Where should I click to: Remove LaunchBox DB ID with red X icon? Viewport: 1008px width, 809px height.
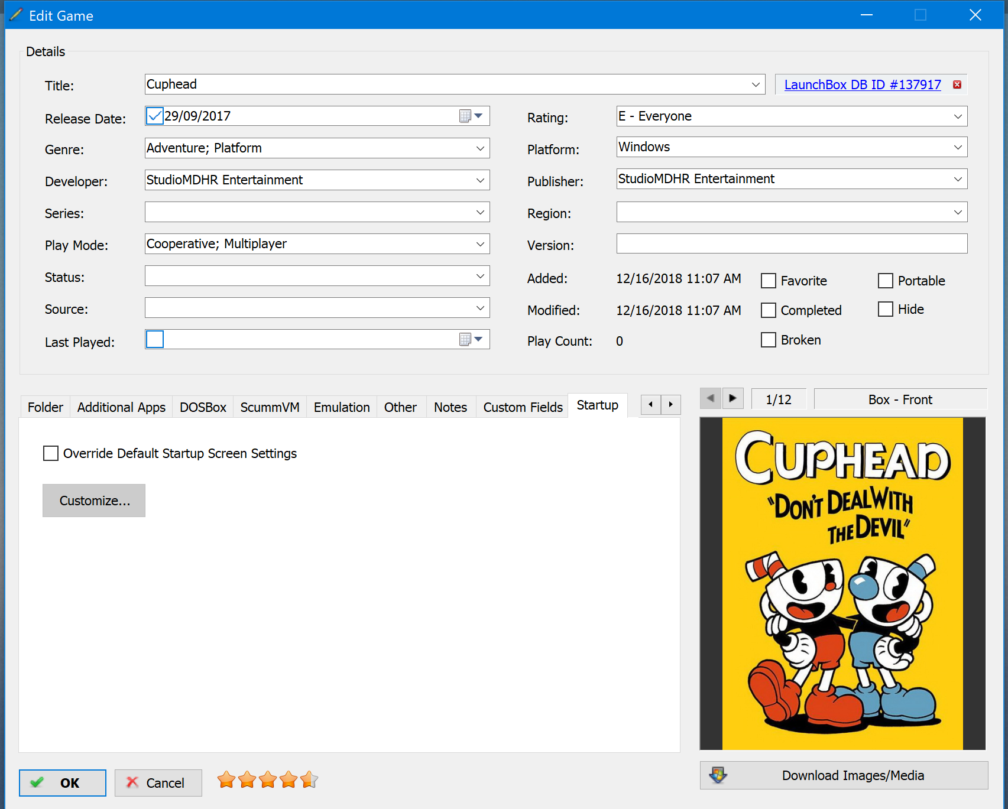click(957, 85)
